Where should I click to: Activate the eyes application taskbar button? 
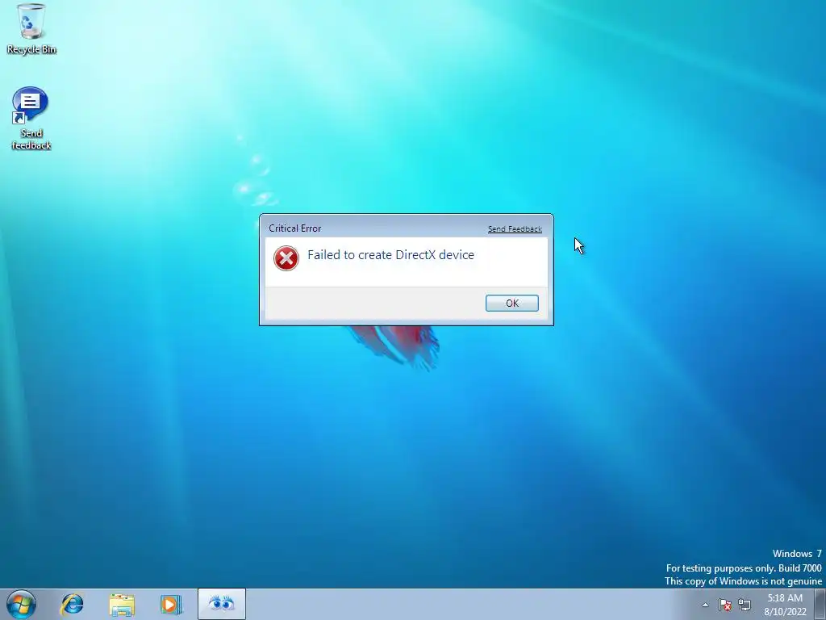[x=221, y=604]
